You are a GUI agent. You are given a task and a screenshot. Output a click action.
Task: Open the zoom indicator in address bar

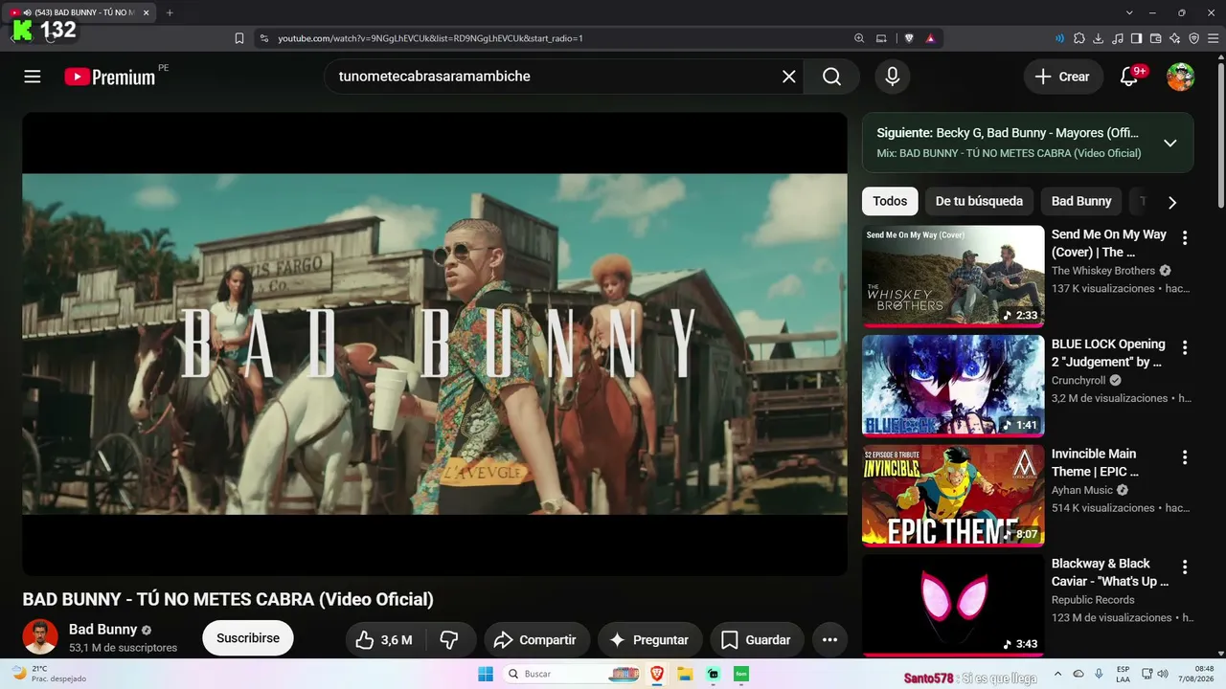click(859, 38)
